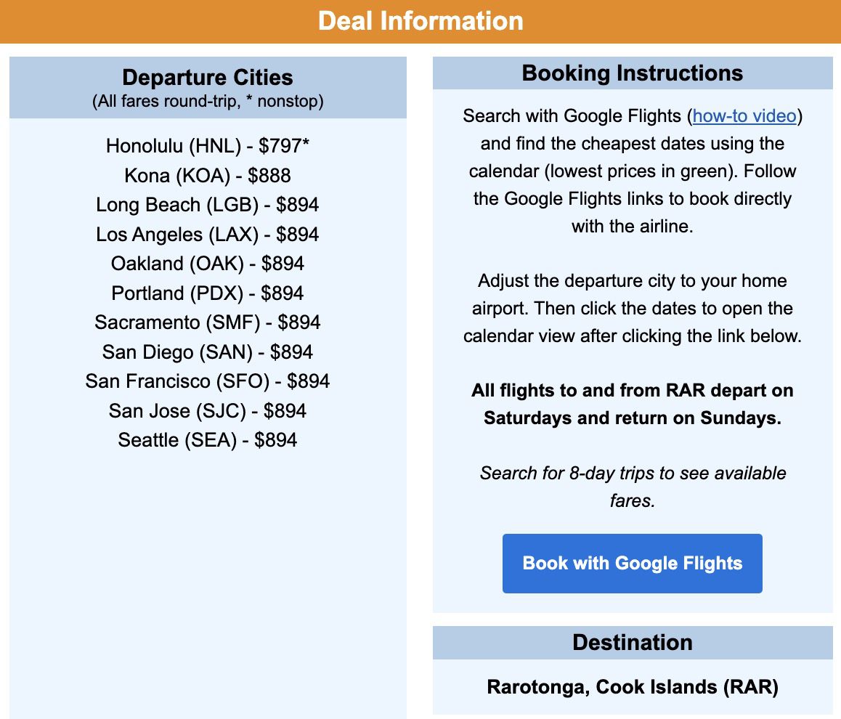Viewport: 841px width, 719px height.
Task: Click the San Francisco (SFO) fare
Action: (x=207, y=381)
